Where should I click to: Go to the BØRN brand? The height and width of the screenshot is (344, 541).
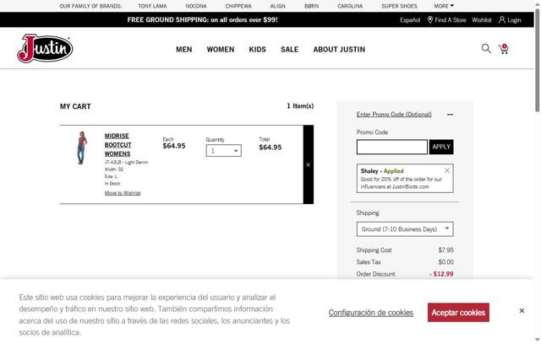(312, 6)
